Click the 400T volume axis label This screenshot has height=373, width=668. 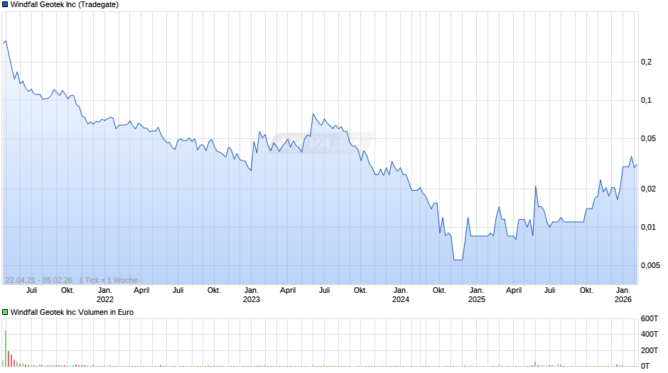tap(650, 334)
